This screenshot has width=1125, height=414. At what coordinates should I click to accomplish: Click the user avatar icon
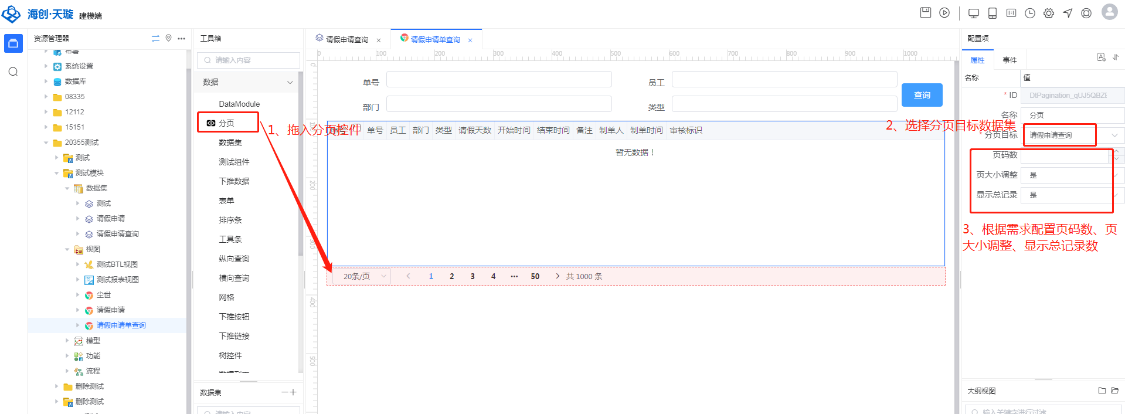point(1109,12)
